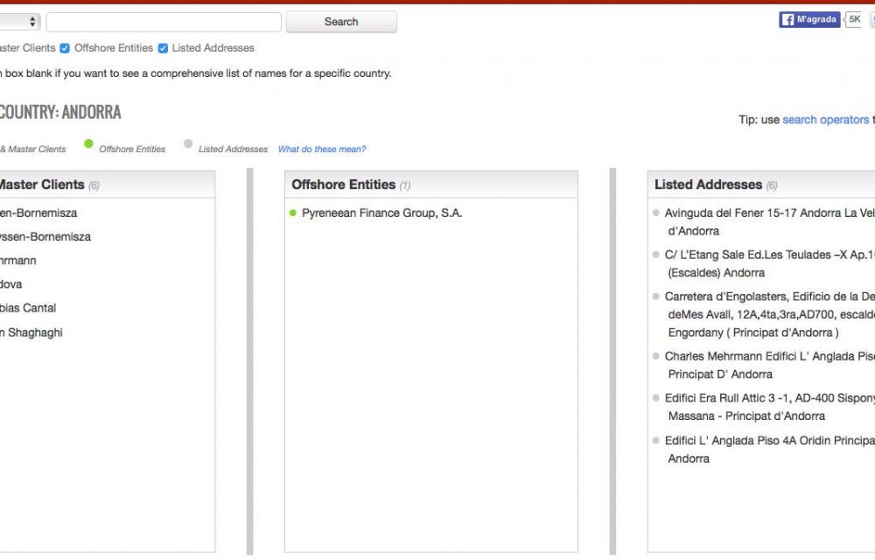
Task: Click the Facebook M'agrada like button
Action: tap(809, 19)
